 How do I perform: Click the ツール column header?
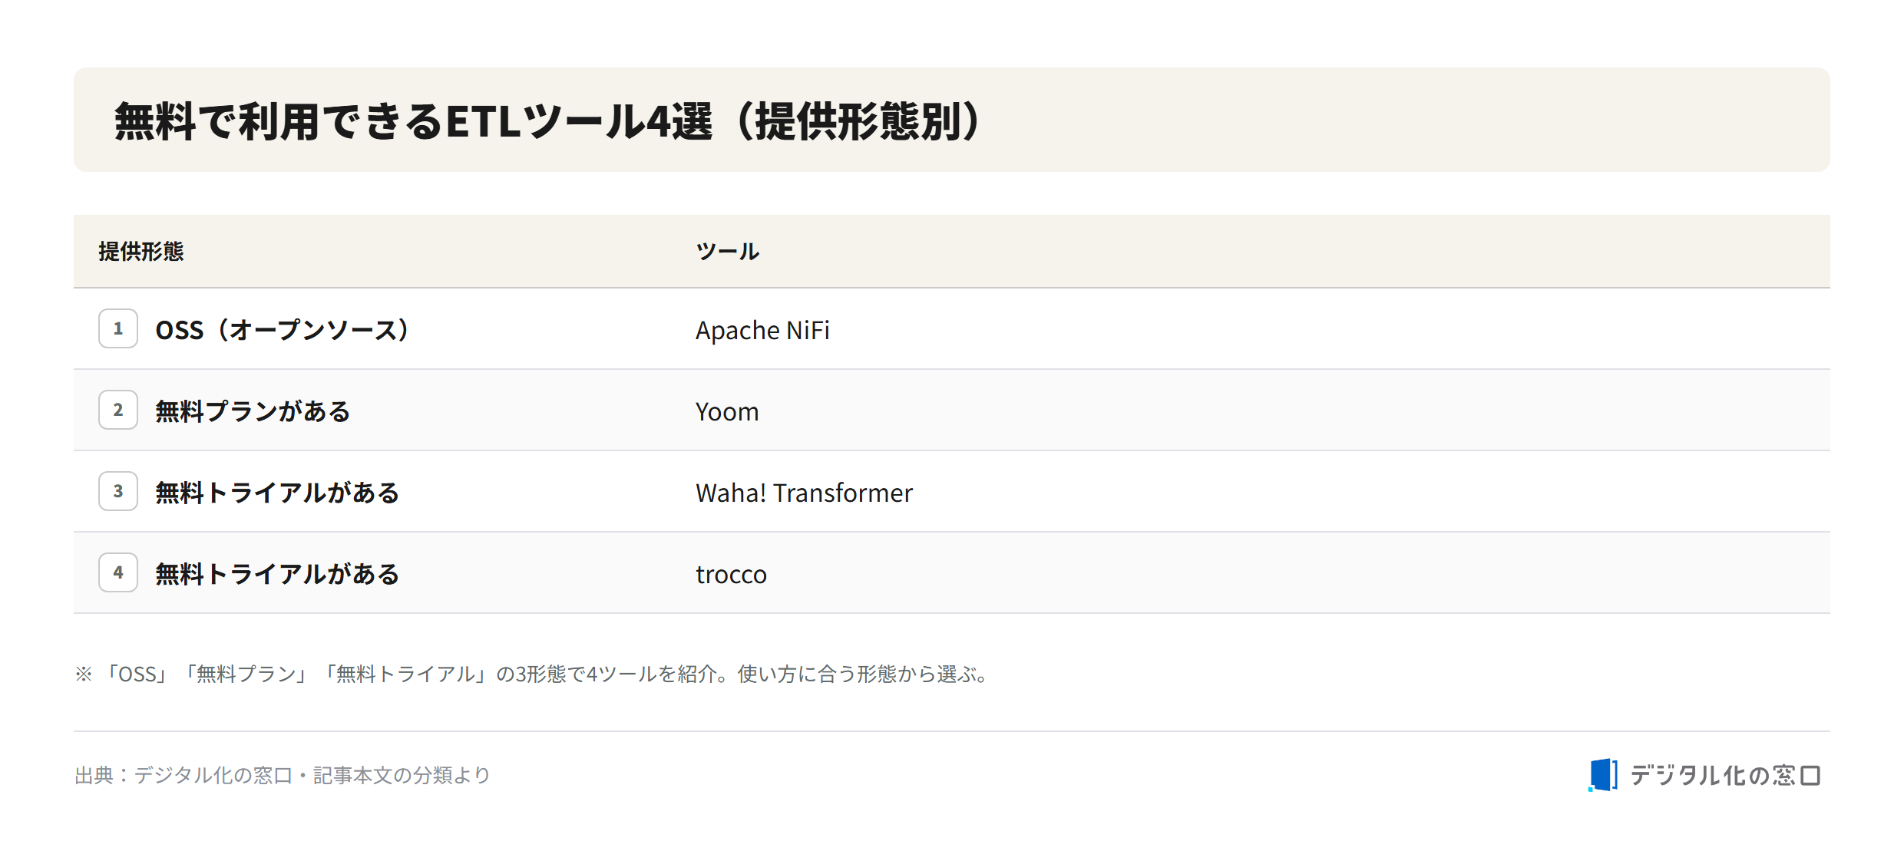pyautogui.click(x=727, y=251)
